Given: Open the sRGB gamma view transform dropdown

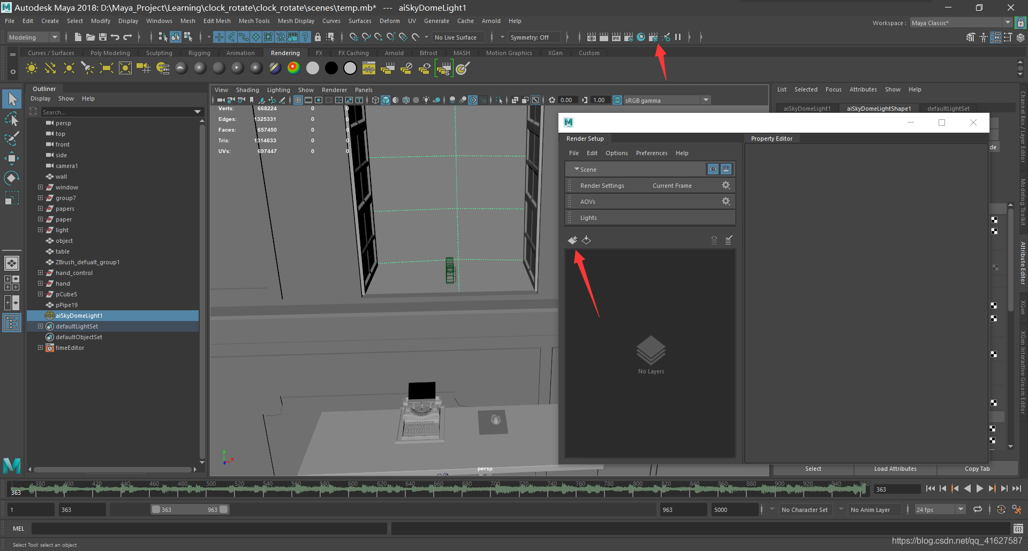Looking at the screenshot, I should [667, 100].
